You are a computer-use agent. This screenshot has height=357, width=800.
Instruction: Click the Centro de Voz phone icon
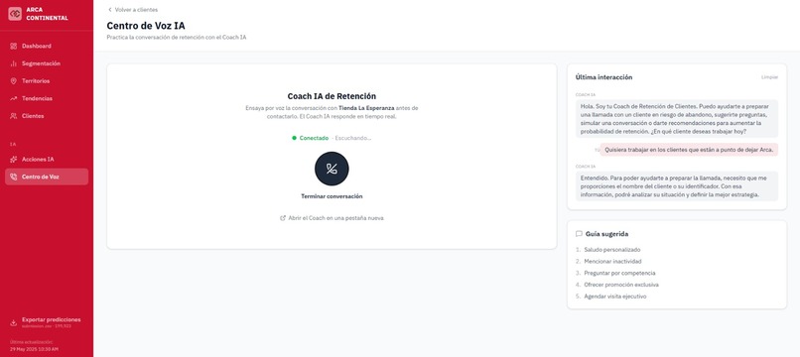click(13, 177)
